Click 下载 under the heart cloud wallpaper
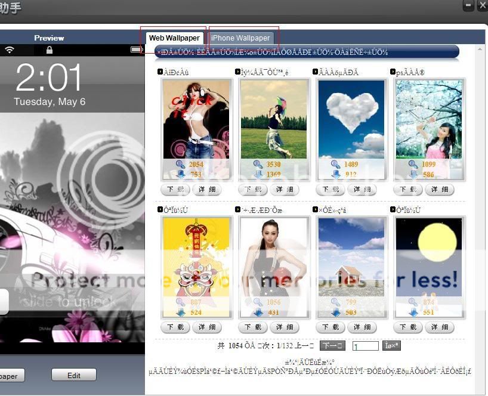This screenshot has height=396, width=488. 331,190
